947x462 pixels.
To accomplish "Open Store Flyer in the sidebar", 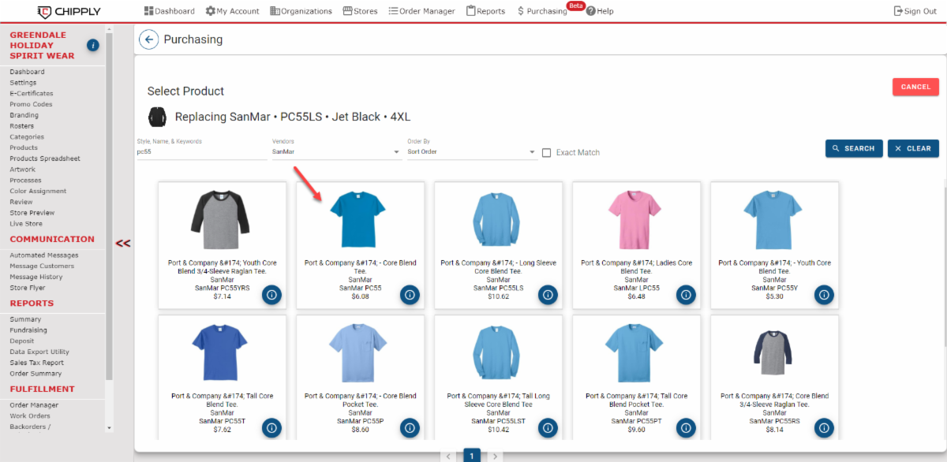I will pyautogui.click(x=28, y=289).
